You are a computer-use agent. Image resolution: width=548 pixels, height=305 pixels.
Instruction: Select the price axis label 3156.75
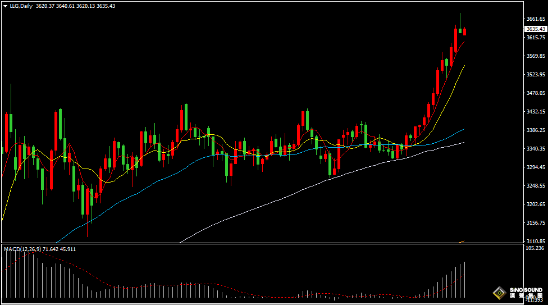click(x=536, y=223)
